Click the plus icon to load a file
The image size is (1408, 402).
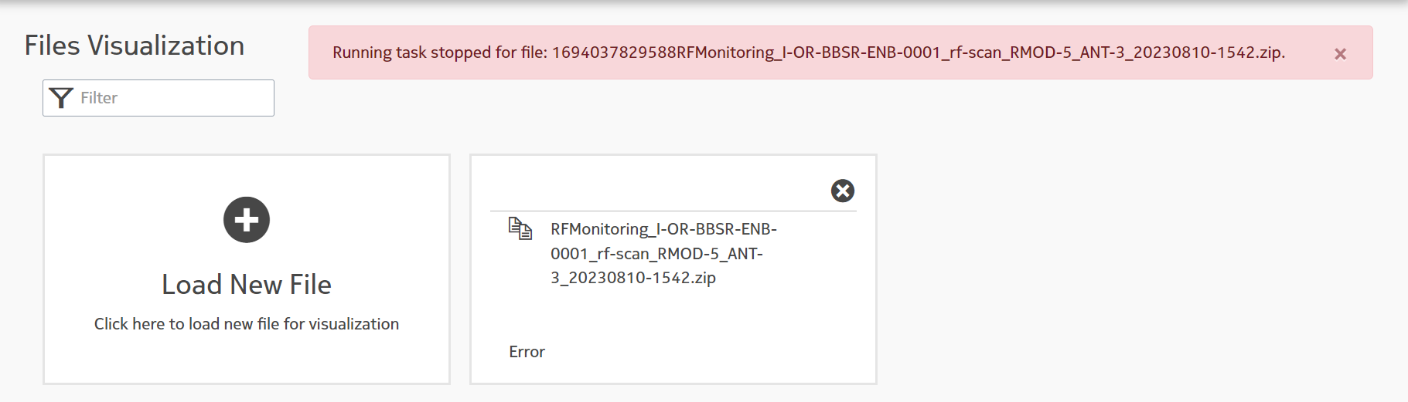click(247, 220)
